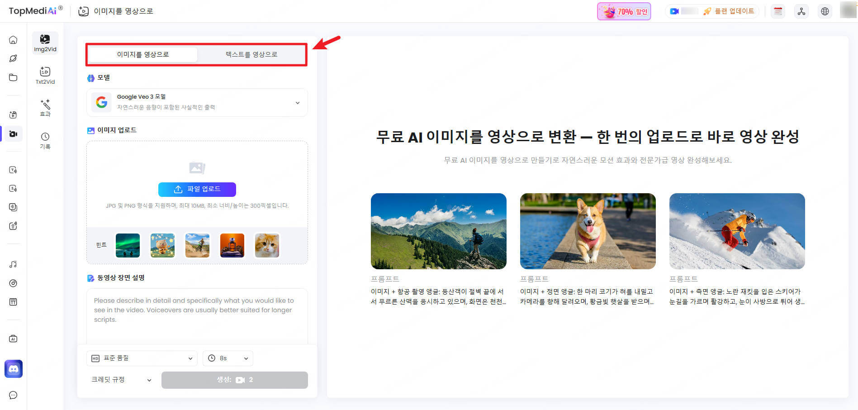Select the orange cat hint thumbnail

(x=267, y=245)
